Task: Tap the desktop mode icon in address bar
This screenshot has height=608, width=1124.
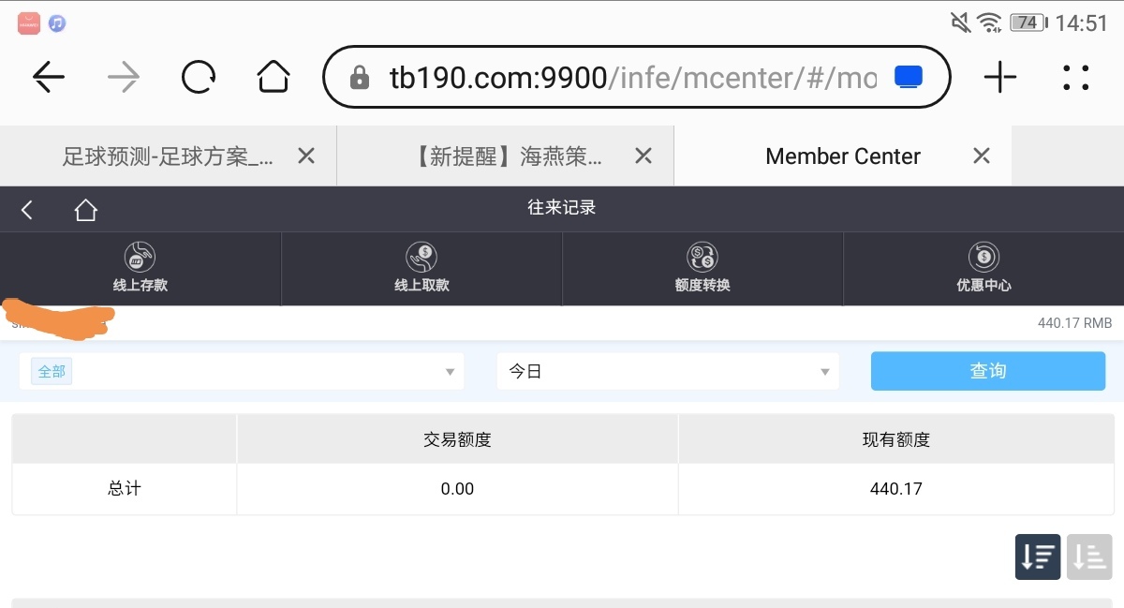Action: click(x=909, y=78)
